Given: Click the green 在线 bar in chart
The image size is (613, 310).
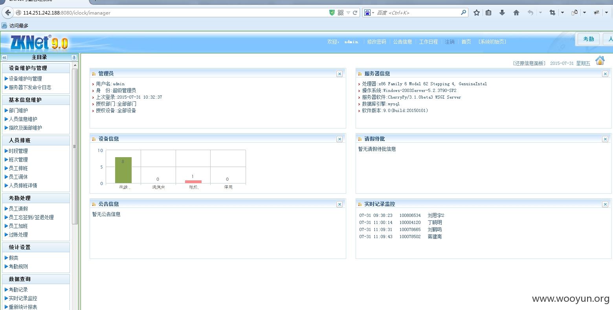Looking at the screenshot, I should tap(123, 170).
